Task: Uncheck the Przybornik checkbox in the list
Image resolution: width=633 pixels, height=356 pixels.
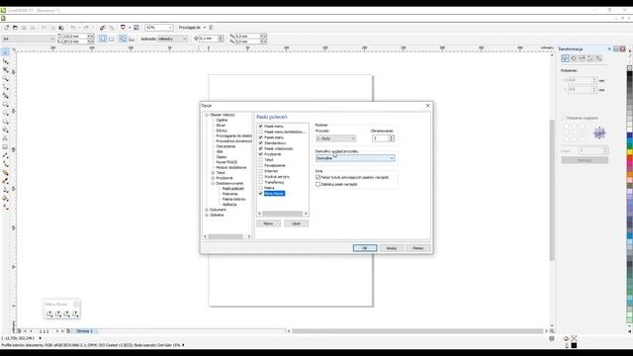Action: [x=261, y=154]
